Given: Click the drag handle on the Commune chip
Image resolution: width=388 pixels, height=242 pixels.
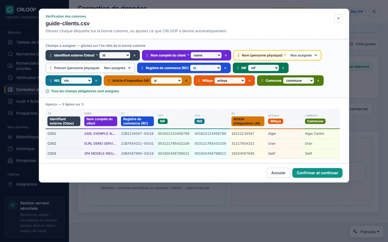Looking at the screenshot, I should [x=262, y=81].
